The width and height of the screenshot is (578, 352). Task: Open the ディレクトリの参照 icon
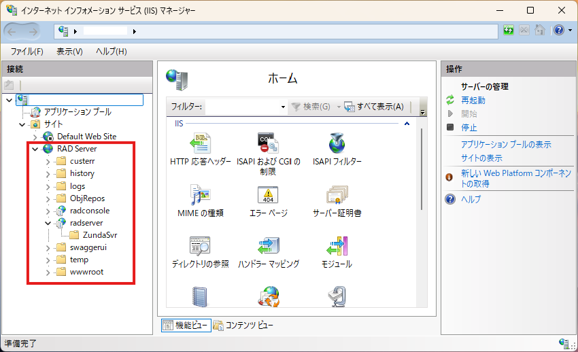(x=200, y=246)
